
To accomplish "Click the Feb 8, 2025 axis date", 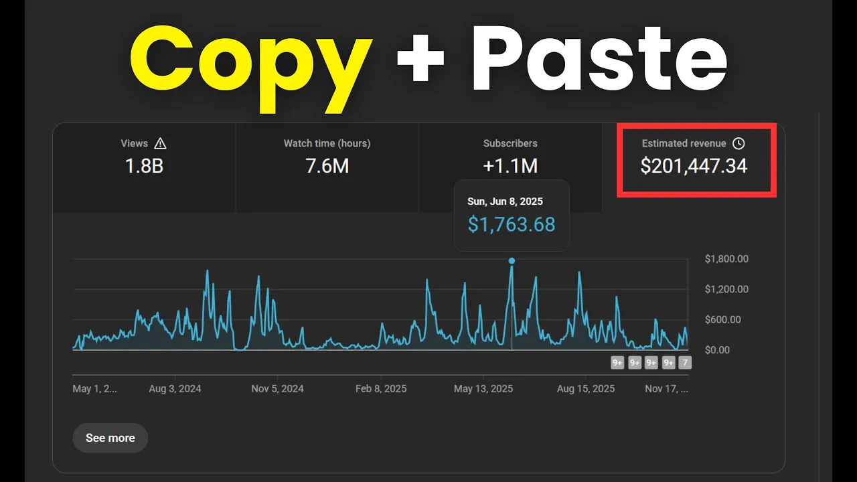I will pos(381,389).
